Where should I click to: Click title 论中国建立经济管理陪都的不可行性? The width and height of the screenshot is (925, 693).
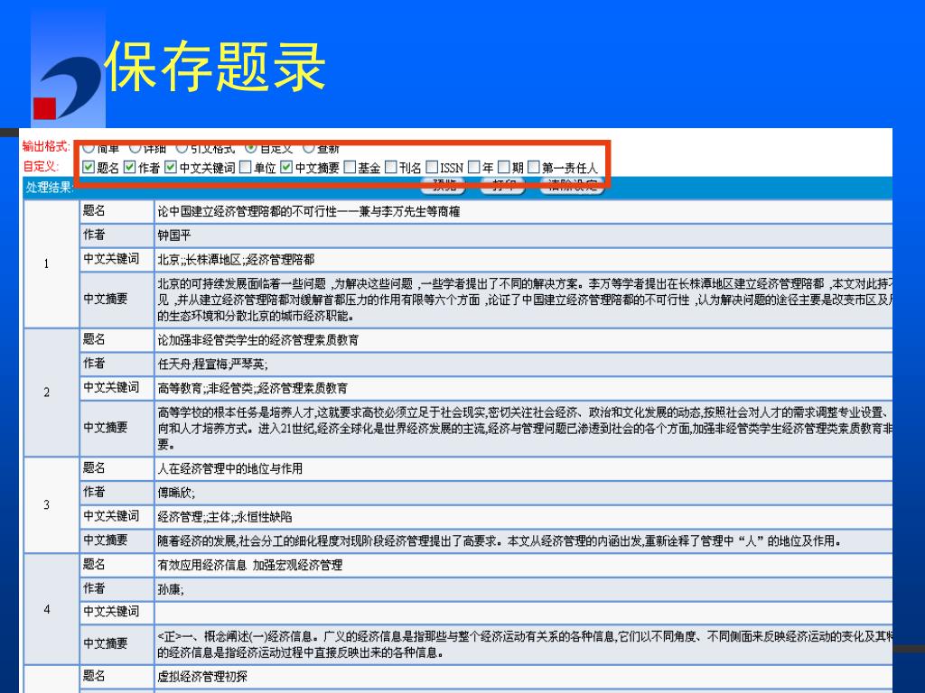click(x=309, y=211)
